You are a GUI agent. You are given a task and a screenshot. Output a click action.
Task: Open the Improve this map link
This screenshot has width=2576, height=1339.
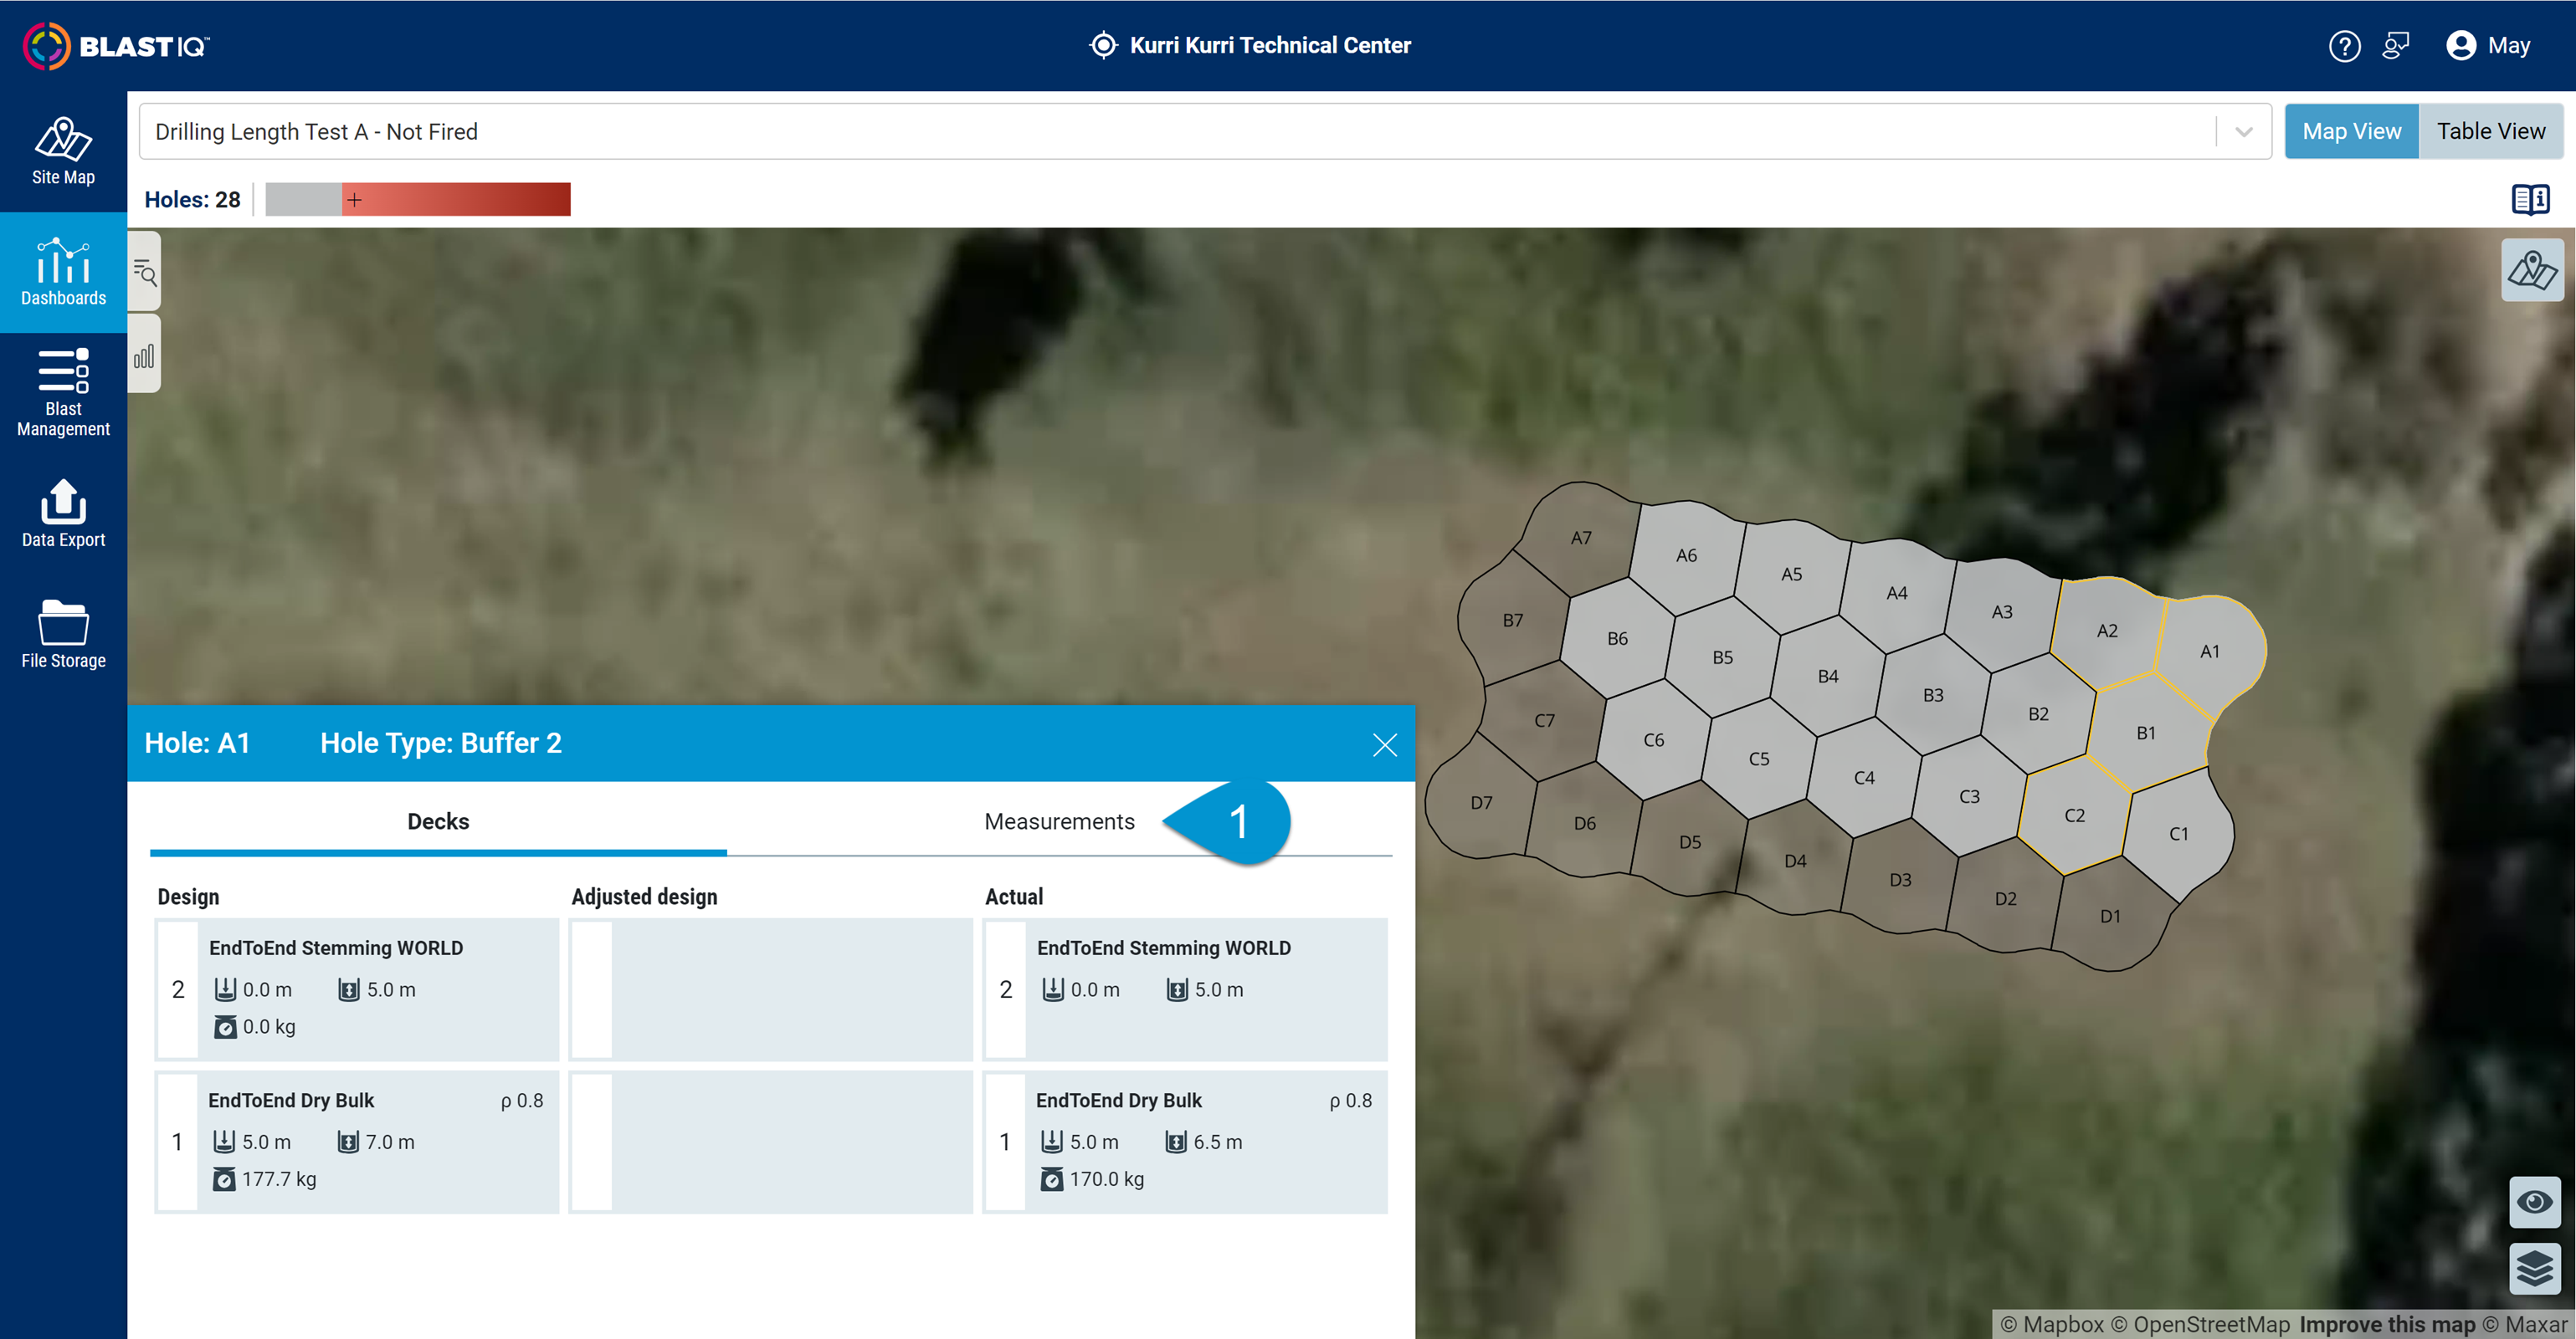point(2386,1325)
